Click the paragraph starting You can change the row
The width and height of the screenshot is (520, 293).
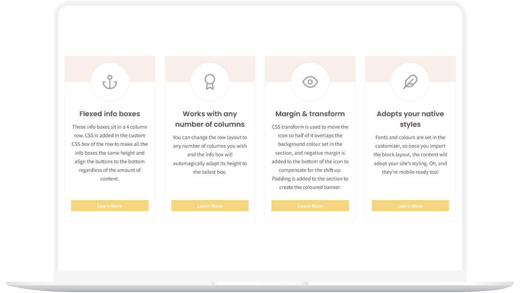(x=210, y=155)
